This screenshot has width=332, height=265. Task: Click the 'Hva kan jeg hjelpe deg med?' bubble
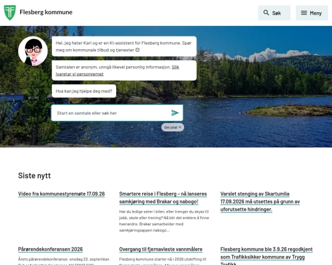point(84,91)
